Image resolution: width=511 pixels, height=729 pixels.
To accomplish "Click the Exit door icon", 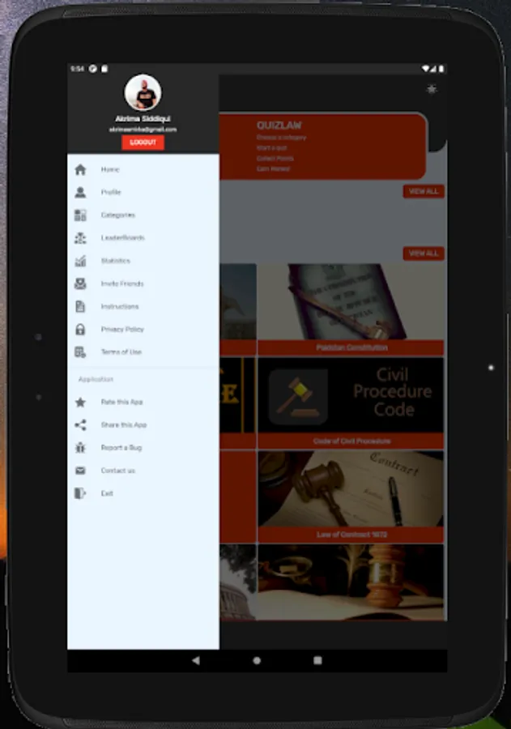I will 80,492.
